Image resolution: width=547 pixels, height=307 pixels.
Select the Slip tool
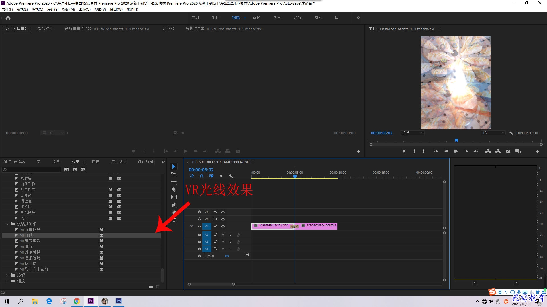[x=174, y=197]
